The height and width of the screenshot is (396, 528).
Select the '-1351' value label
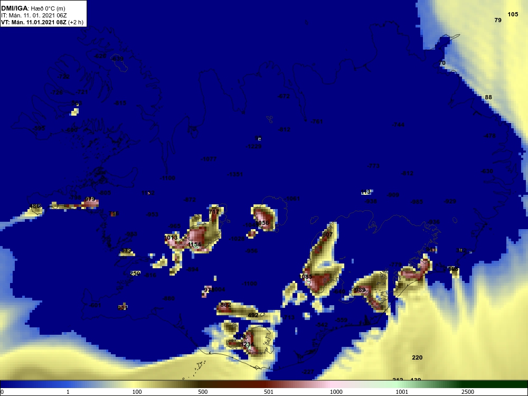[235, 174]
